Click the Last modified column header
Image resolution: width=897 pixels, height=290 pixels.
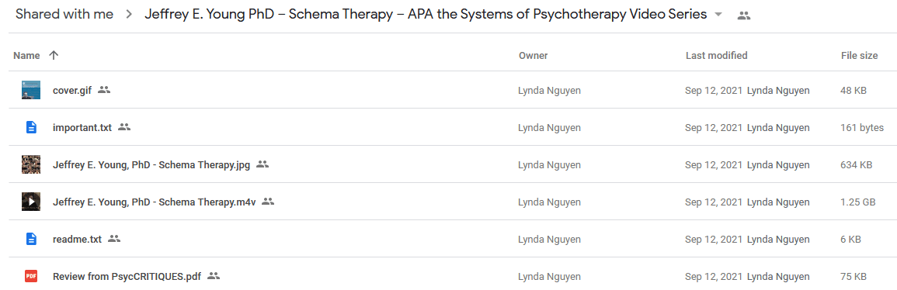pyautogui.click(x=716, y=55)
